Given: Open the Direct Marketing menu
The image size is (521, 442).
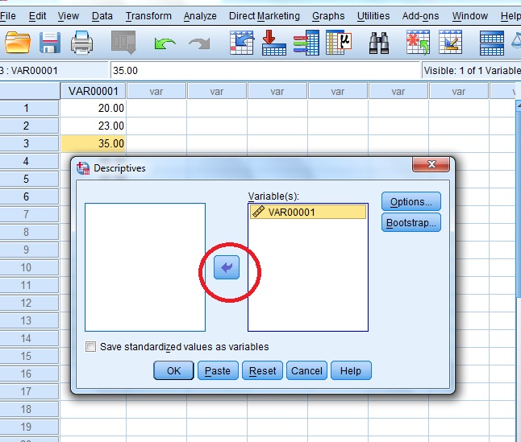Looking at the screenshot, I should pos(265,16).
